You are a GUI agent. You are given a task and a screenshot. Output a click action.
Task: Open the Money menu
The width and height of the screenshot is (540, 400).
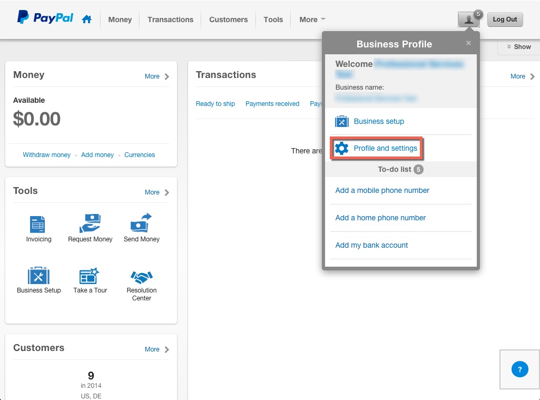pyautogui.click(x=120, y=19)
